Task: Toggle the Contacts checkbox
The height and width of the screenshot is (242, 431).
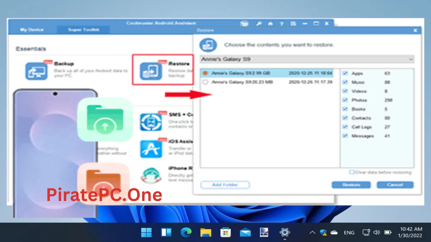Action: pyautogui.click(x=345, y=118)
